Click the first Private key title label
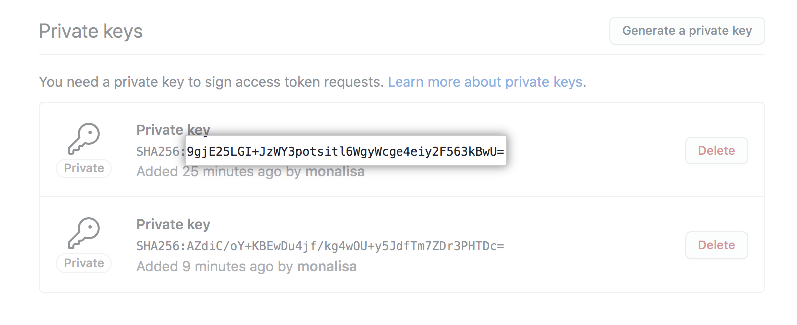The image size is (797, 325). 173,130
